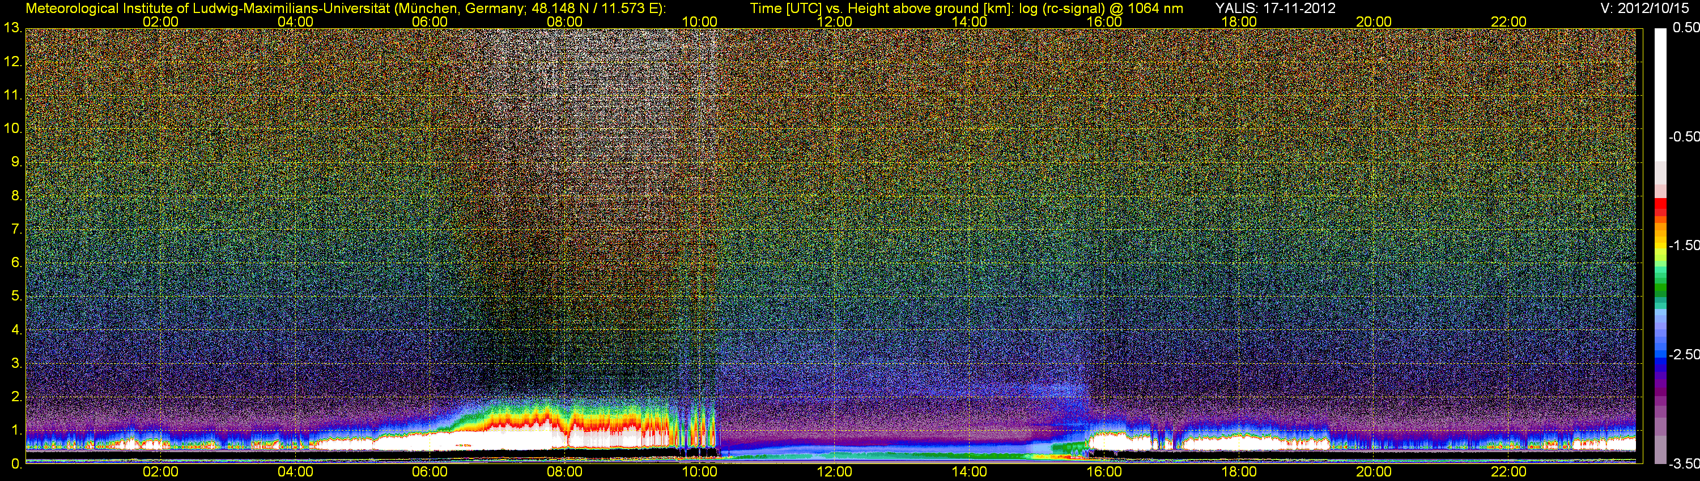The height and width of the screenshot is (481, 1700).
Task: Click the bottom axis 16:00 time label
Action: [1104, 472]
